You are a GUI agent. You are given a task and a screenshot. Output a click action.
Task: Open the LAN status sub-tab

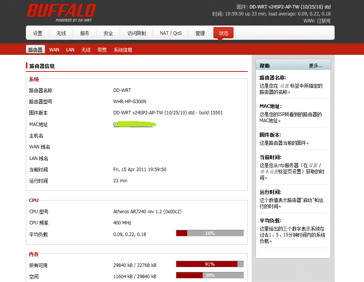point(70,50)
